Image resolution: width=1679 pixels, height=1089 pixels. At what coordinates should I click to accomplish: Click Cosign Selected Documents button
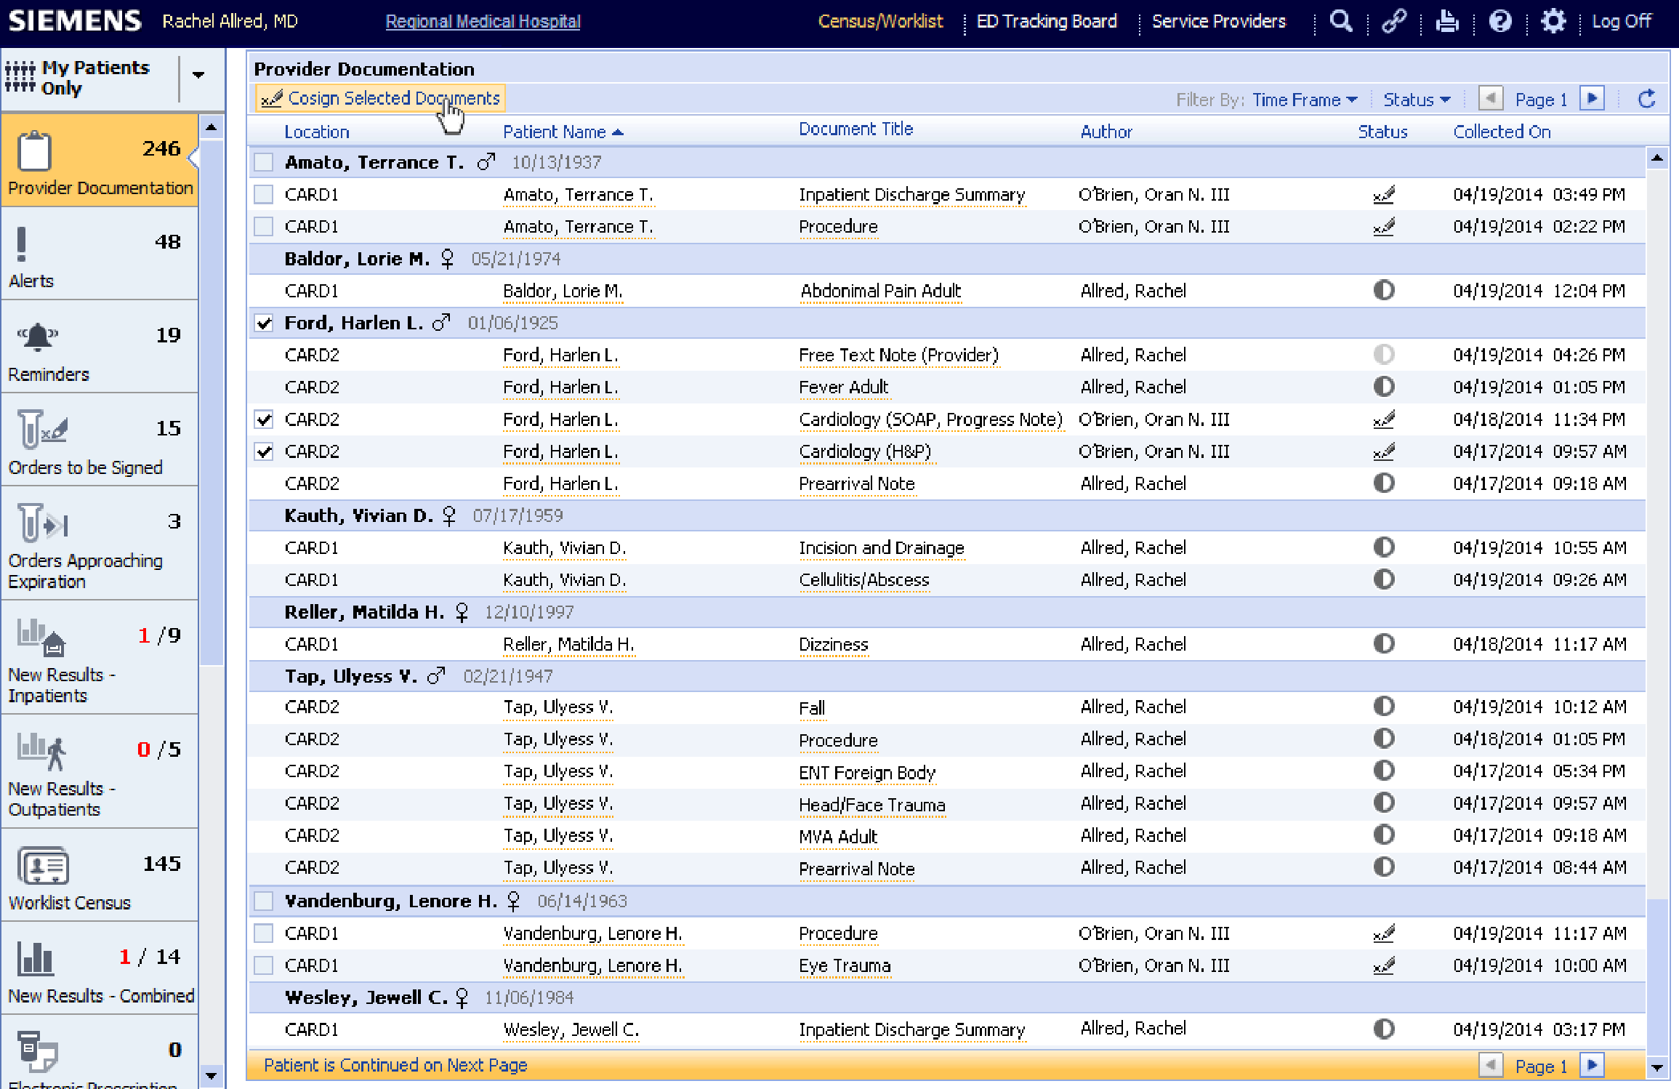coord(382,98)
